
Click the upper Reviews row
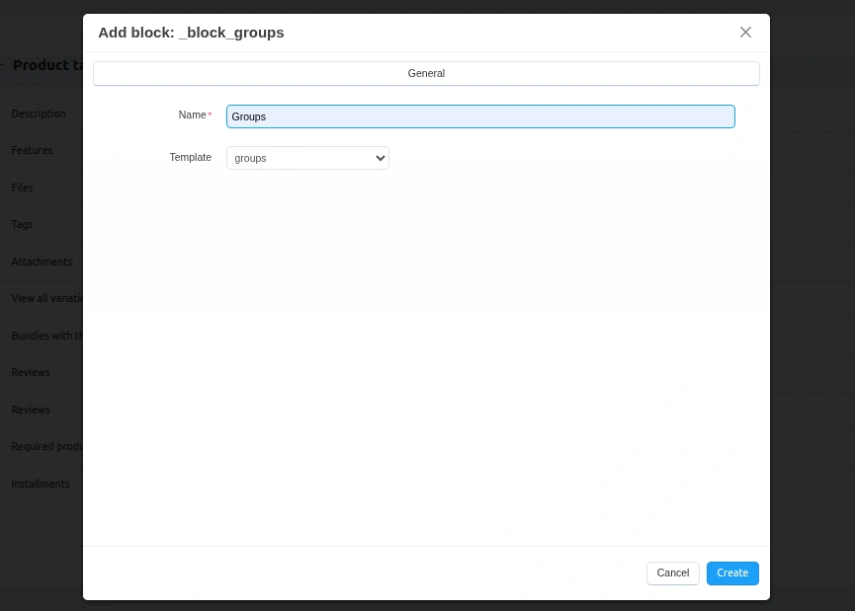click(x=31, y=373)
